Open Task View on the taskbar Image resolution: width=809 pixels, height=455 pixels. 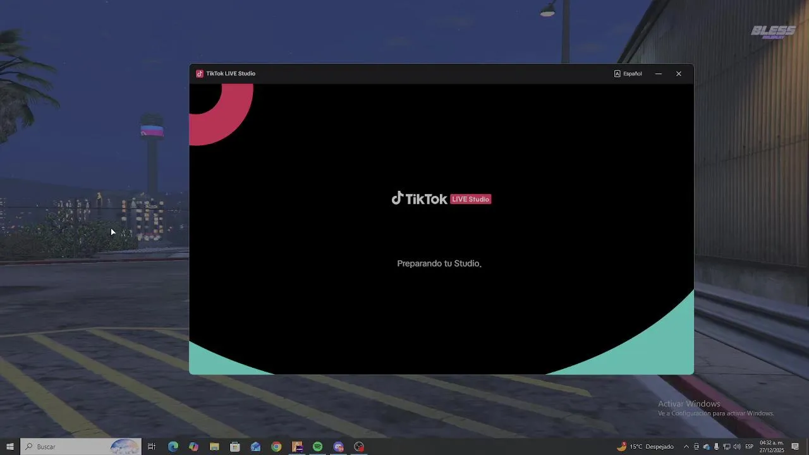(152, 447)
